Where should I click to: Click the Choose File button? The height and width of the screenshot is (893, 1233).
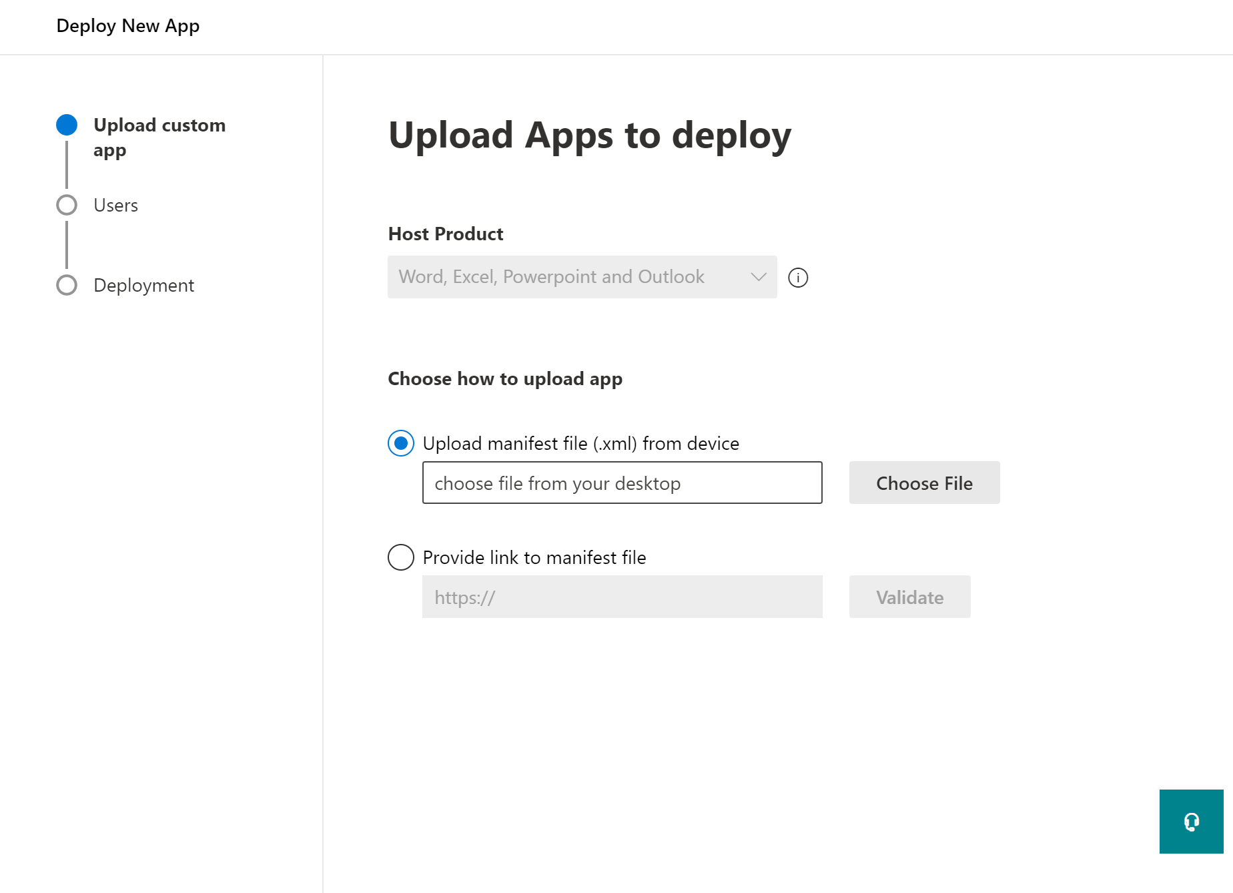[x=924, y=483]
